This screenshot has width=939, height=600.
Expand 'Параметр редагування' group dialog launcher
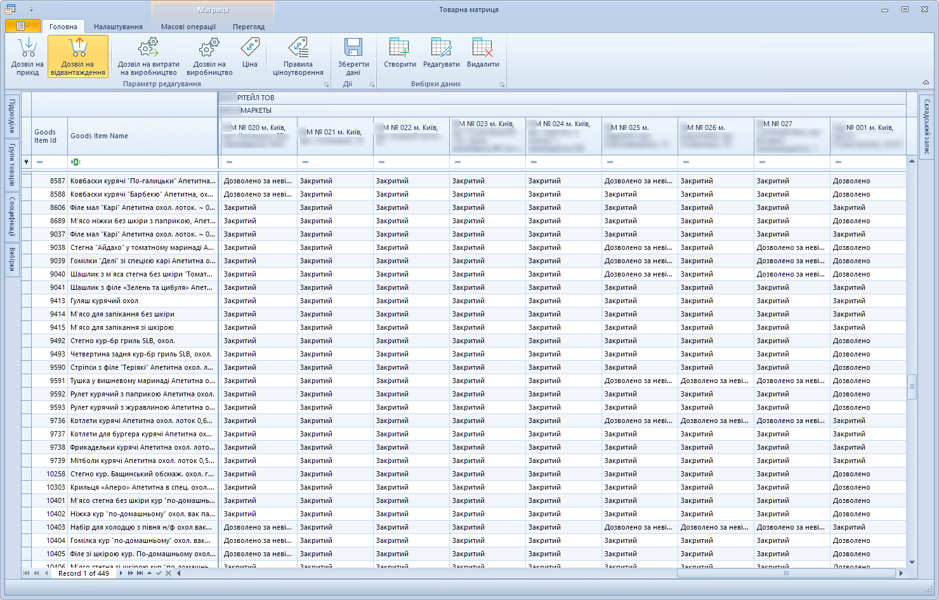click(x=327, y=84)
